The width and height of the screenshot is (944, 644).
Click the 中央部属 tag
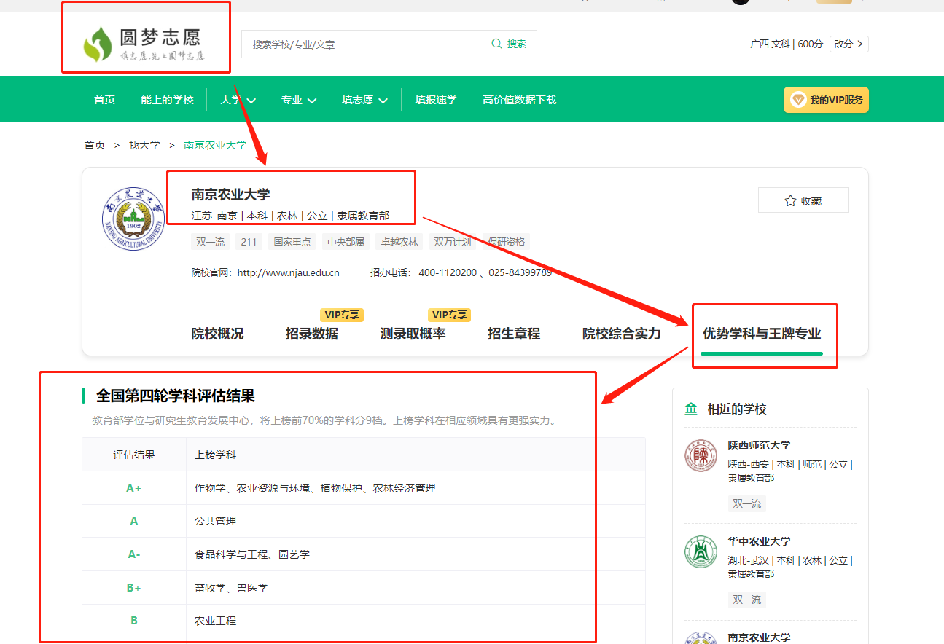[346, 242]
